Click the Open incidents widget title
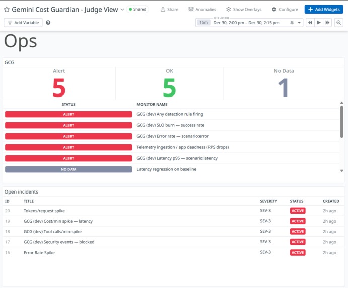The width and height of the screenshot is (348, 288). point(21,192)
